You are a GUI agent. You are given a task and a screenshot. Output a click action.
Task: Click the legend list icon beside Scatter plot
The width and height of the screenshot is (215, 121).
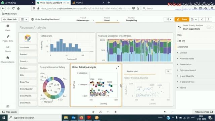coord(168,71)
